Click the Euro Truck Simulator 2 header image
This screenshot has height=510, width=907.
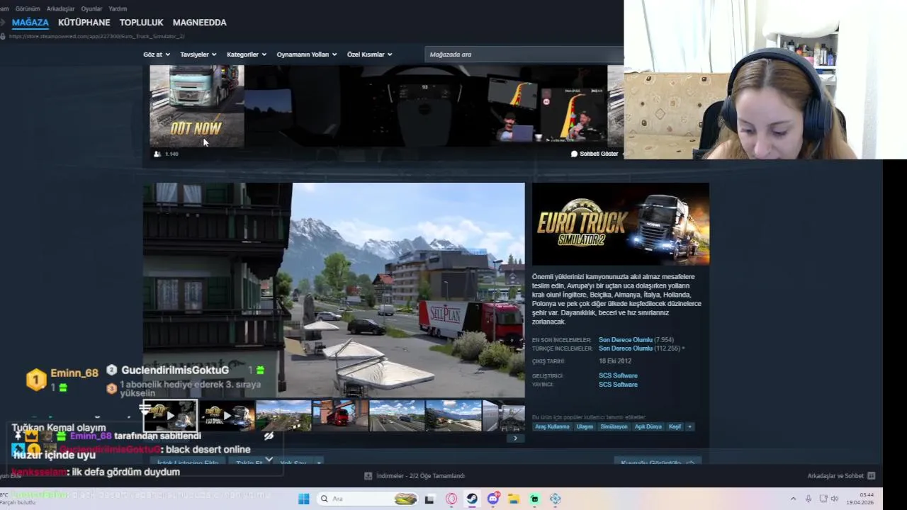[x=621, y=224]
